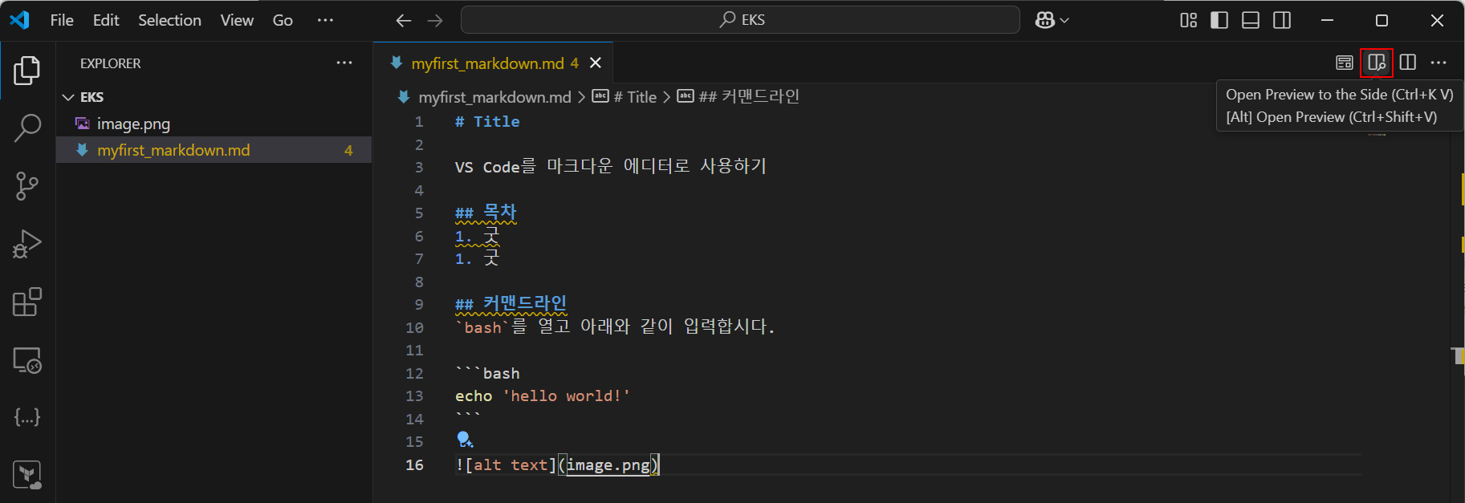
Task: Open the Copilot chat menu
Action: pyautogui.click(x=1052, y=20)
